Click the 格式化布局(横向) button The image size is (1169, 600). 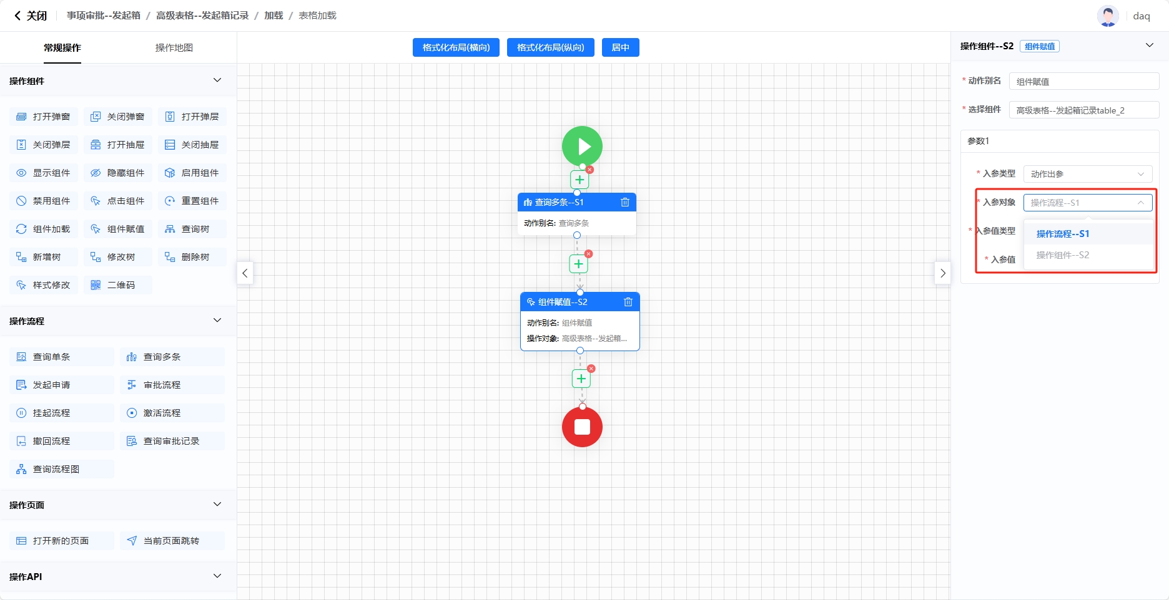pyautogui.click(x=456, y=47)
